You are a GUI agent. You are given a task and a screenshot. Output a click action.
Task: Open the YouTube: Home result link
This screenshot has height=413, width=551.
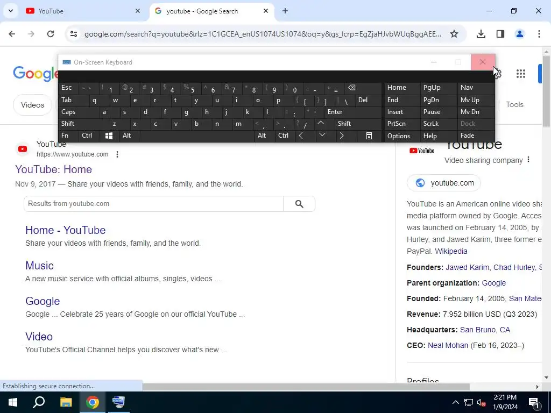pyautogui.click(x=53, y=169)
